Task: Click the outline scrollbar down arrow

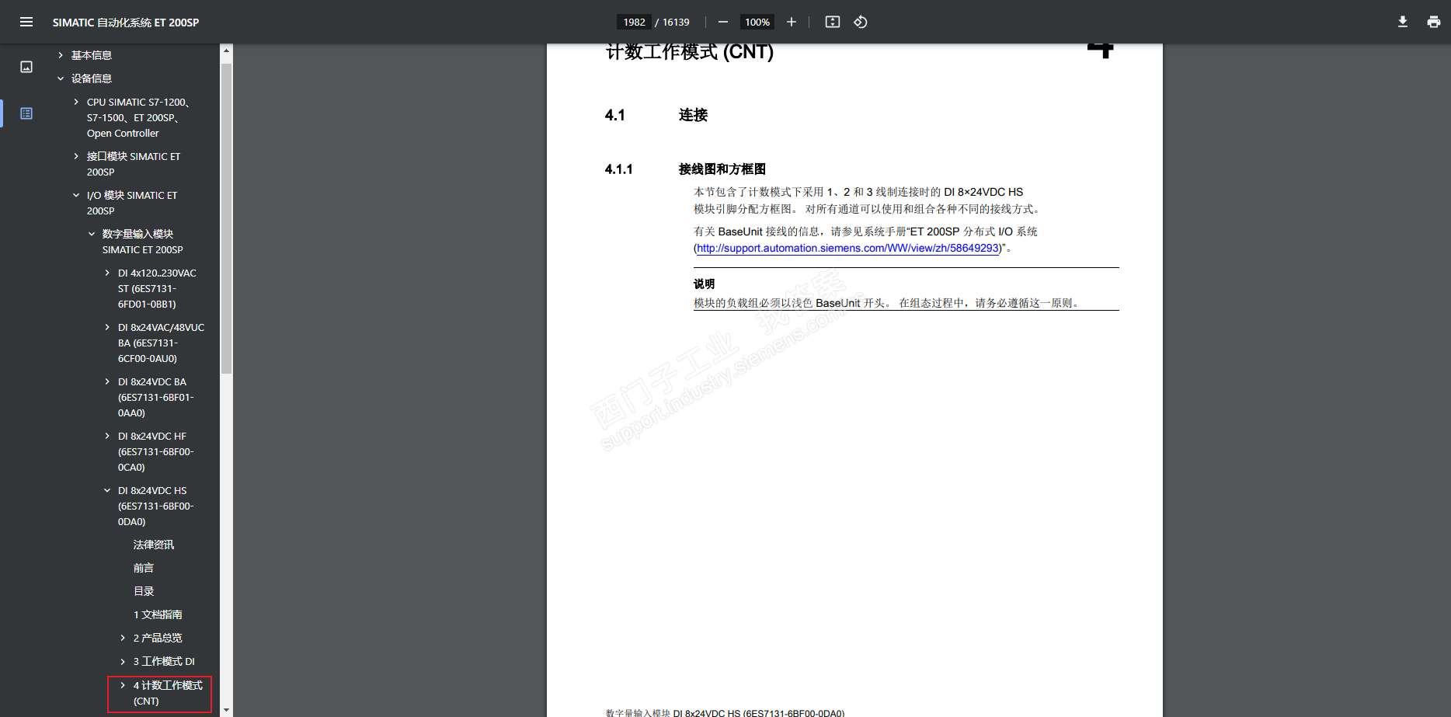Action: [226, 710]
